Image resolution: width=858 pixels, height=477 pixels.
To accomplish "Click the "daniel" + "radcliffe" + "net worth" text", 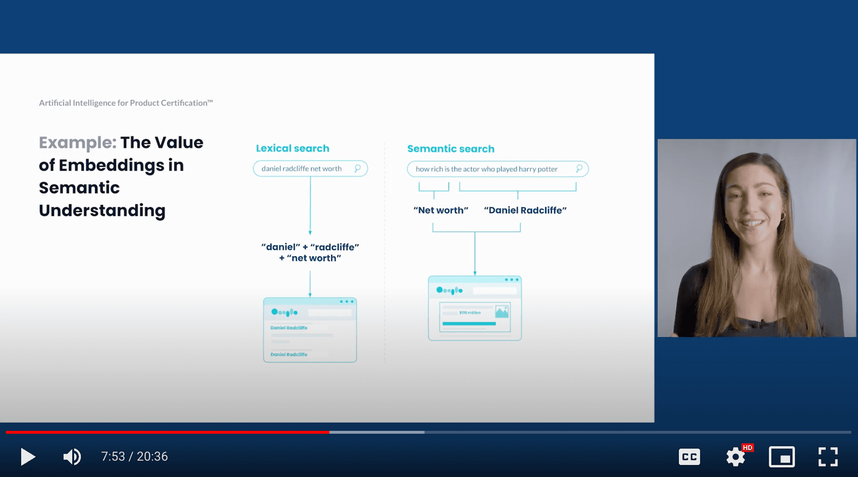I will (310, 252).
